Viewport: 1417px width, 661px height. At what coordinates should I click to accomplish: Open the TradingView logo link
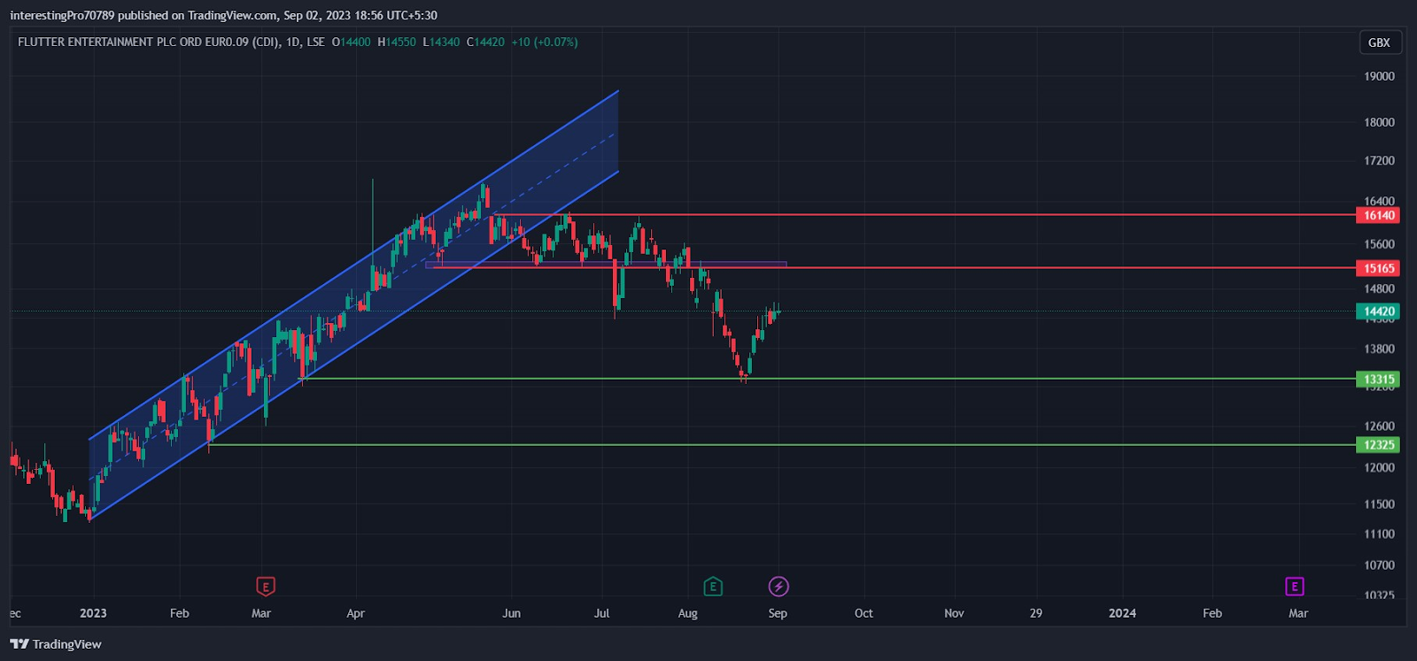(56, 644)
